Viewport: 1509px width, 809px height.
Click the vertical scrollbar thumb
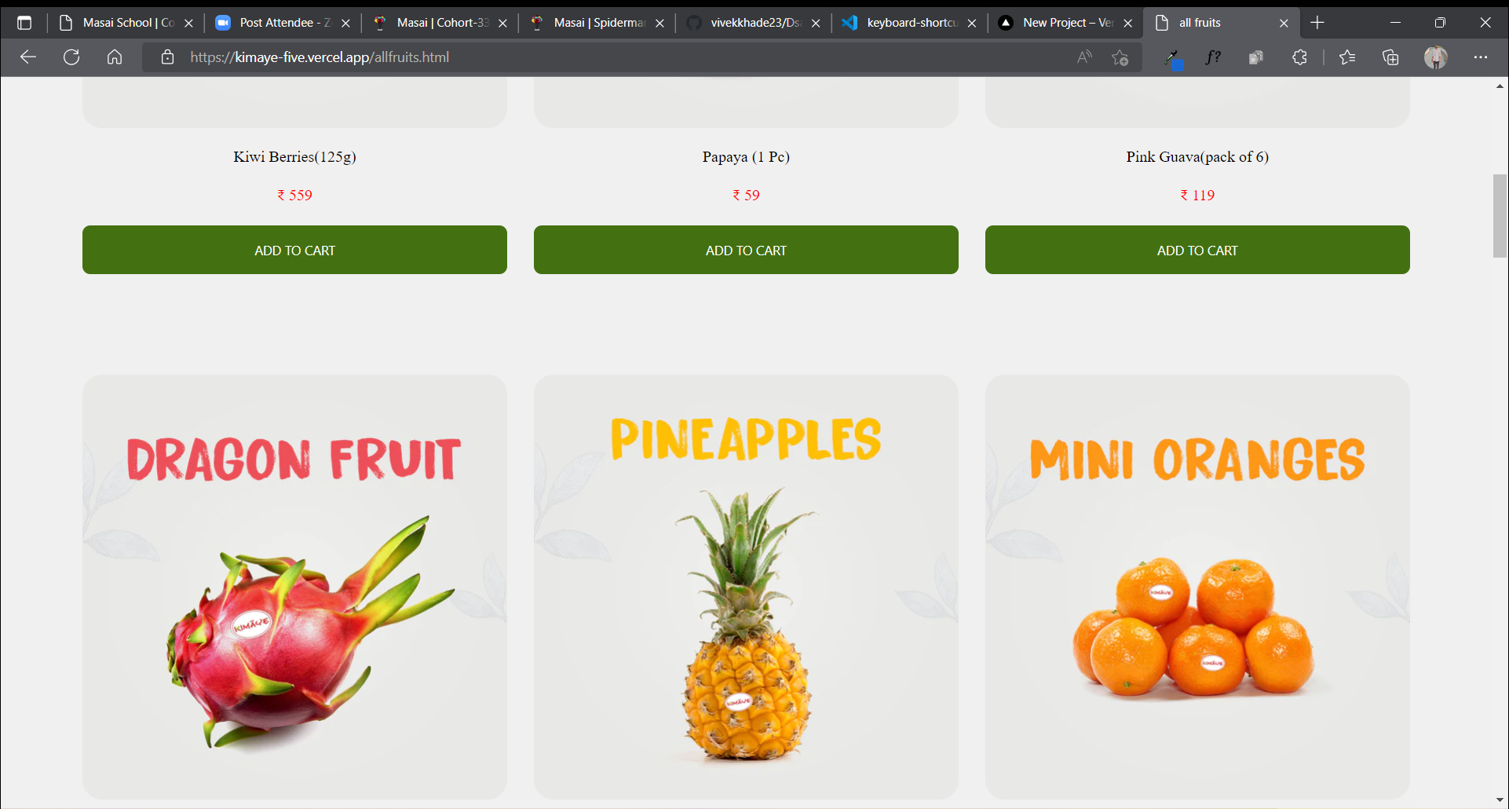(x=1500, y=216)
